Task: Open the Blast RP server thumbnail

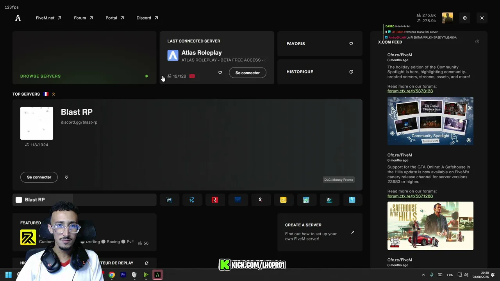Action: [x=37, y=123]
